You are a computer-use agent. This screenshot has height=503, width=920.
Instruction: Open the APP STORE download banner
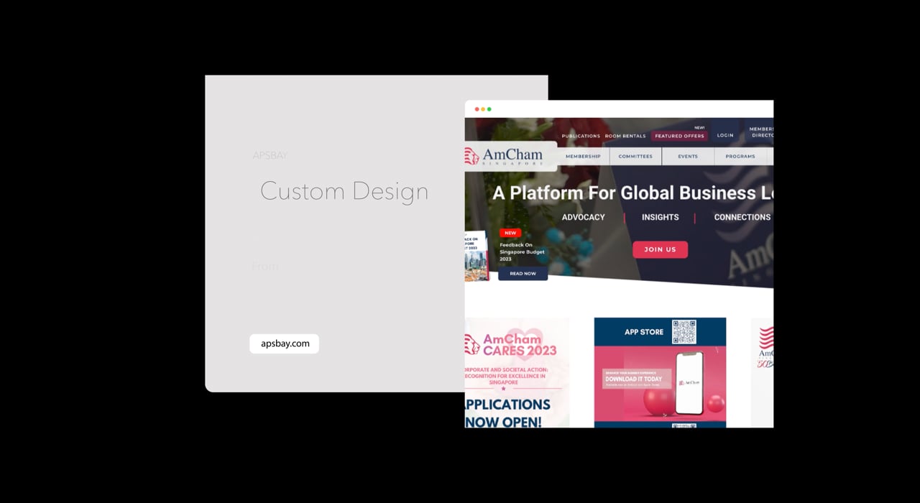point(660,372)
